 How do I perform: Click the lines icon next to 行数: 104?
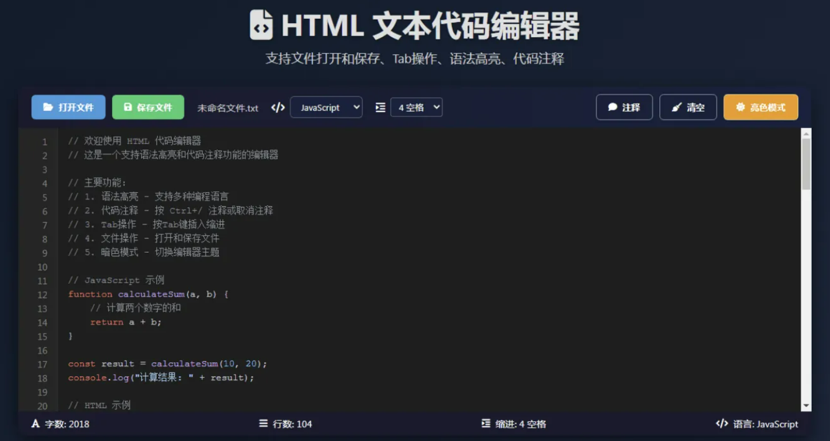262,424
